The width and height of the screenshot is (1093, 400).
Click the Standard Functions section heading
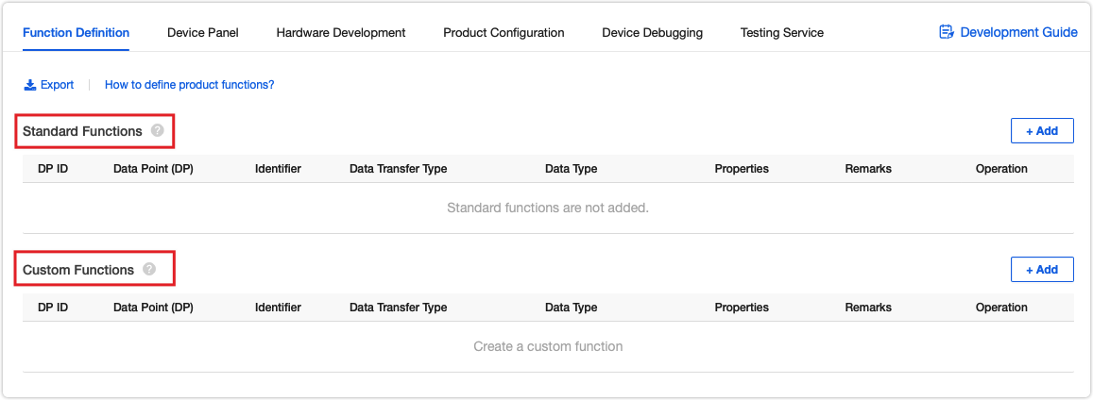coord(82,131)
